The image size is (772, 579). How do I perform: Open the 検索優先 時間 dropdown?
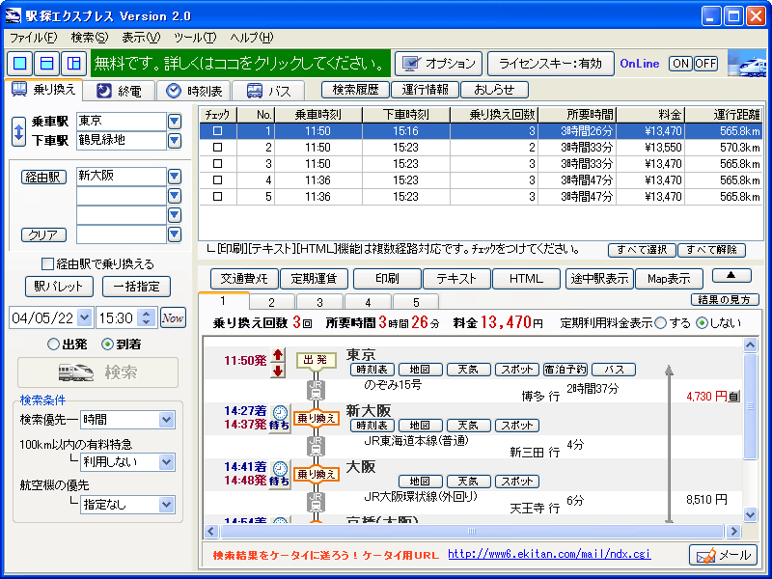167,420
